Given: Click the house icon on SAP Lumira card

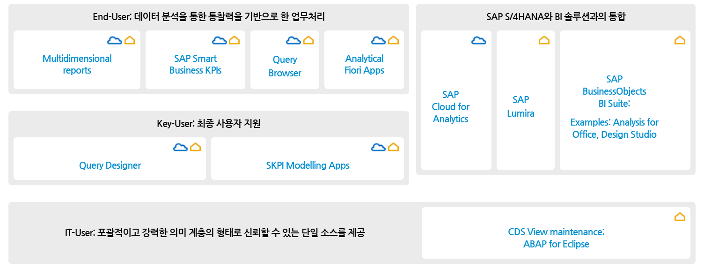Looking at the screenshot, I should pyautogui.click(x=544, y=40).
